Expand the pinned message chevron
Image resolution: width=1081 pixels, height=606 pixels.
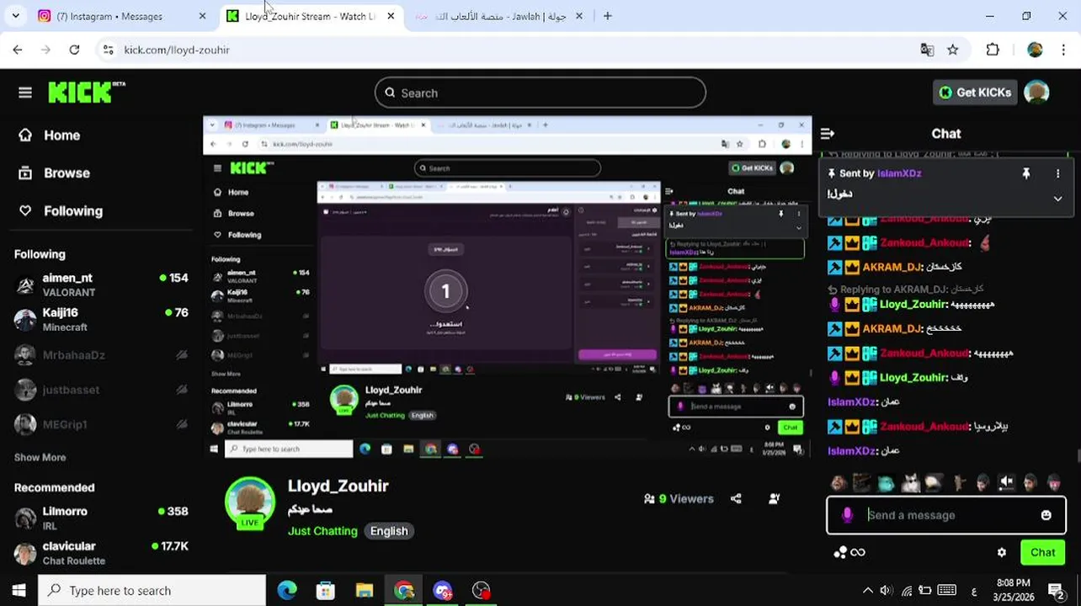coord(1057,199)
